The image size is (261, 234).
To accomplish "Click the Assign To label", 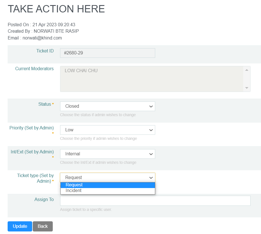I will tap(44, 200).
